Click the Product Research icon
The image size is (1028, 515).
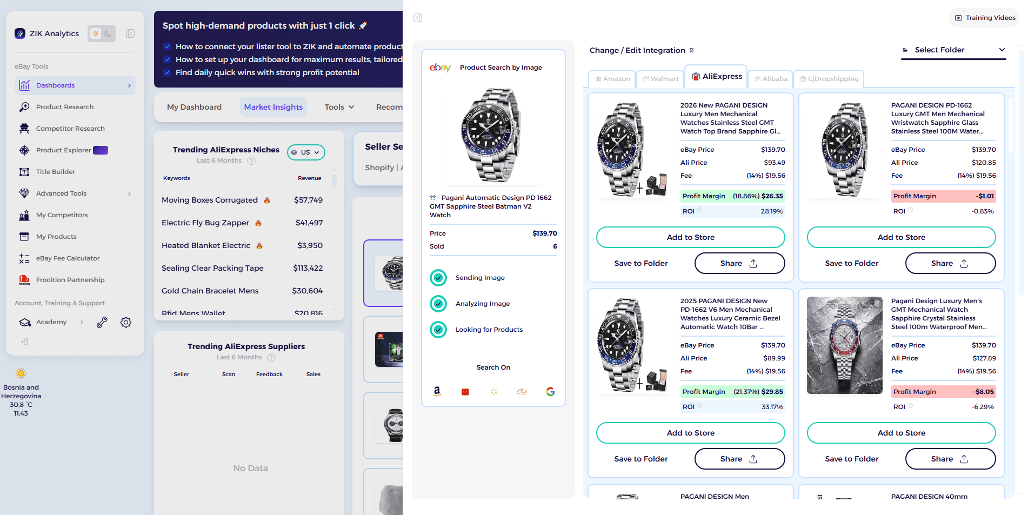(24, 107)
